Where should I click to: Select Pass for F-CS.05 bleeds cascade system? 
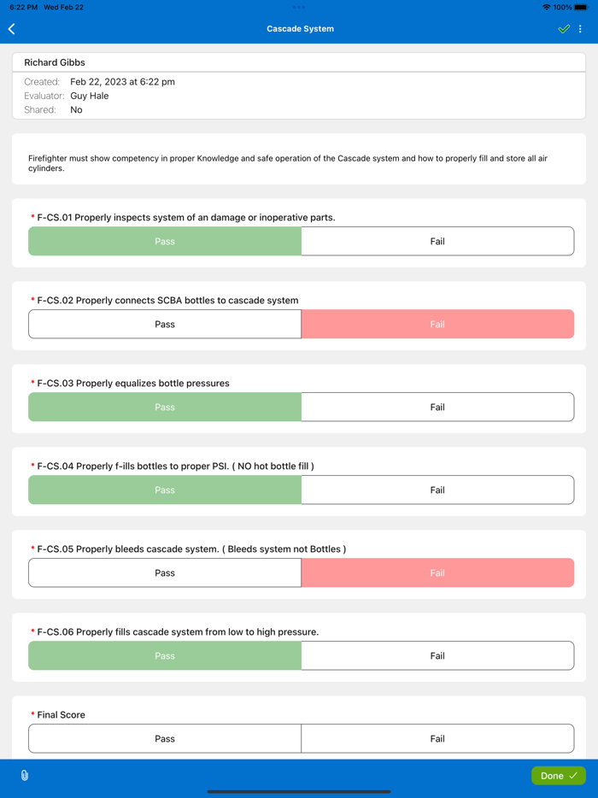(x=164, y=572)
